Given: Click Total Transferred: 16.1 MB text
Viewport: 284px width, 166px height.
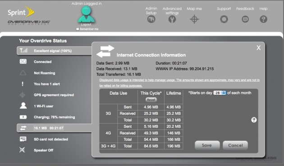Looking at the screenshot, I should point(119,74).
